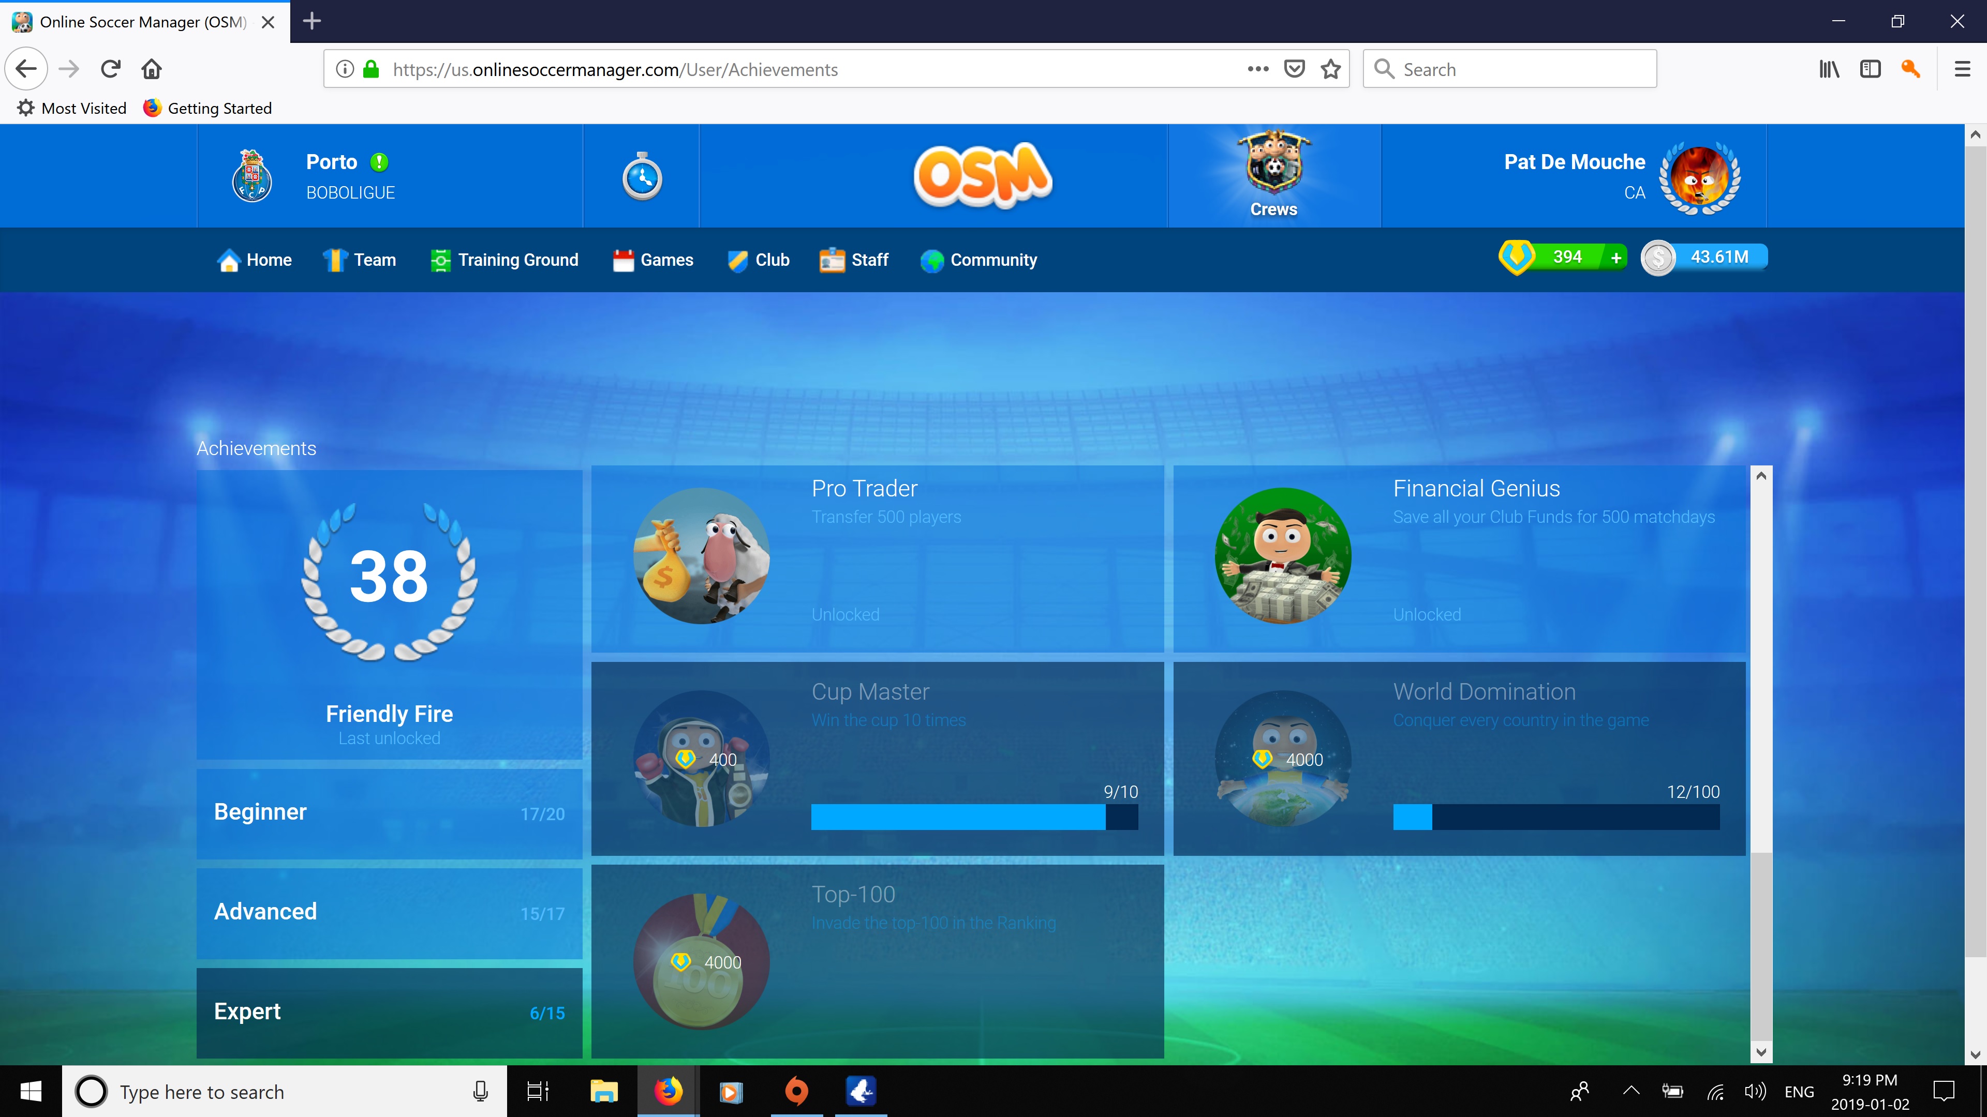Screen dimensions: 1987x1117
Task: Open the Training Ground menu
Action: point(505,260)
